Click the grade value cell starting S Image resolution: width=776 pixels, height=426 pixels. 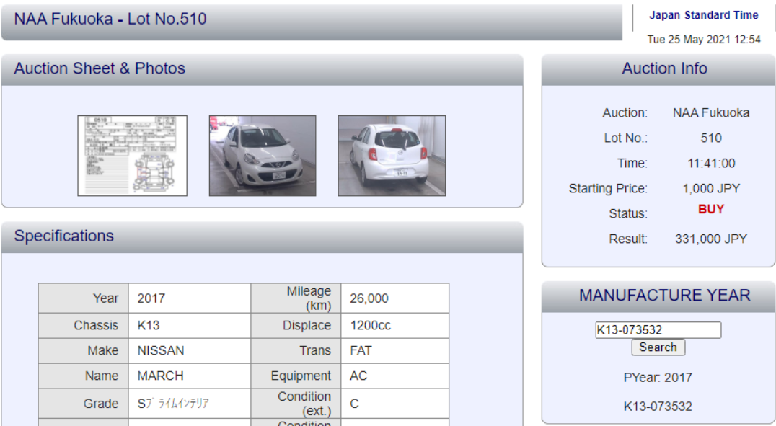(x=190, y=404)
